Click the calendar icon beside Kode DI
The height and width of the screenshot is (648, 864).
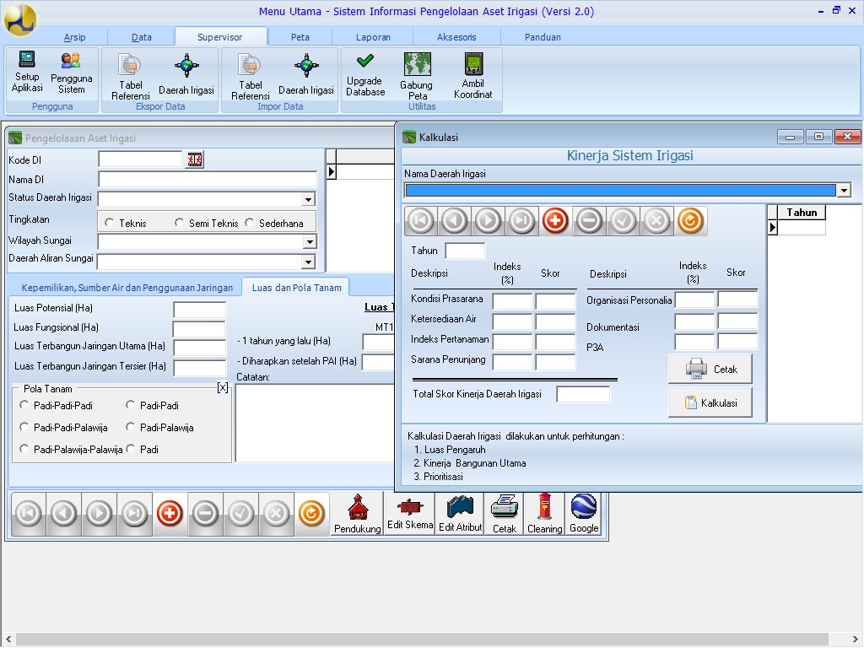click(x=195, y=160)
